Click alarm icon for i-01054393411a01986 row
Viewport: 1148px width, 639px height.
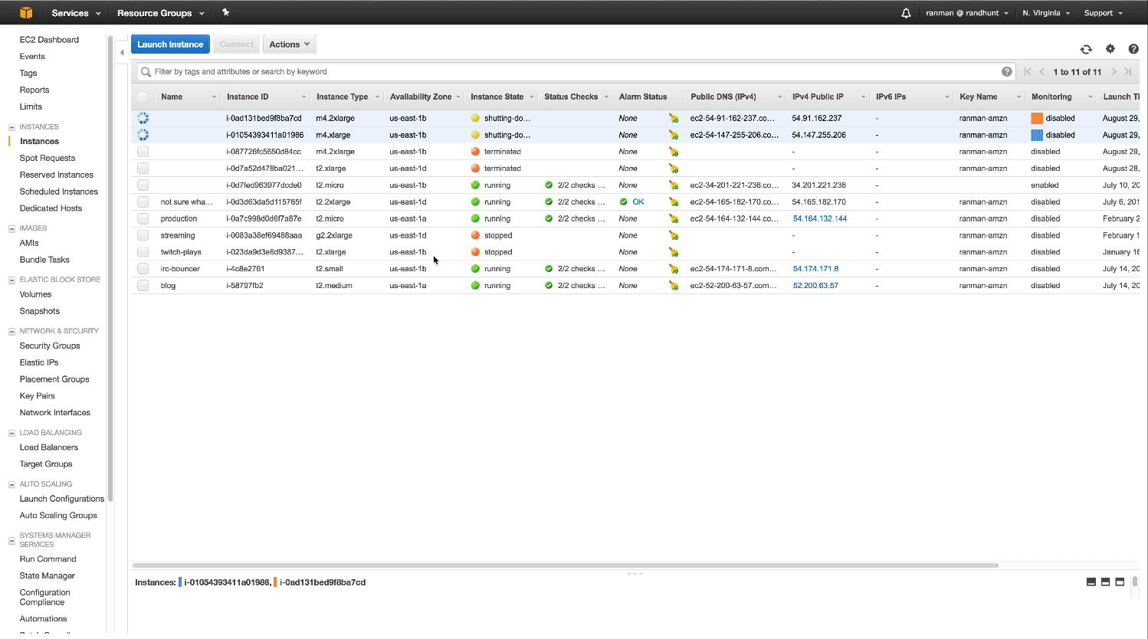[674, 135]
